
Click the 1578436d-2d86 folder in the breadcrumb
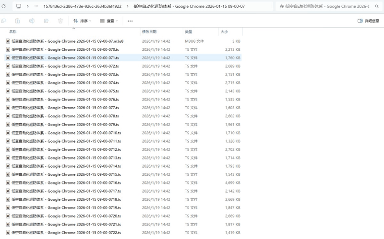pyautogui.click(x=82, y=7)
